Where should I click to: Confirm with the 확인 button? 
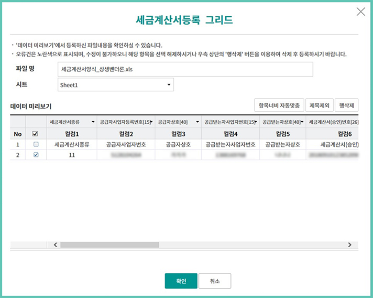[181, 281]
